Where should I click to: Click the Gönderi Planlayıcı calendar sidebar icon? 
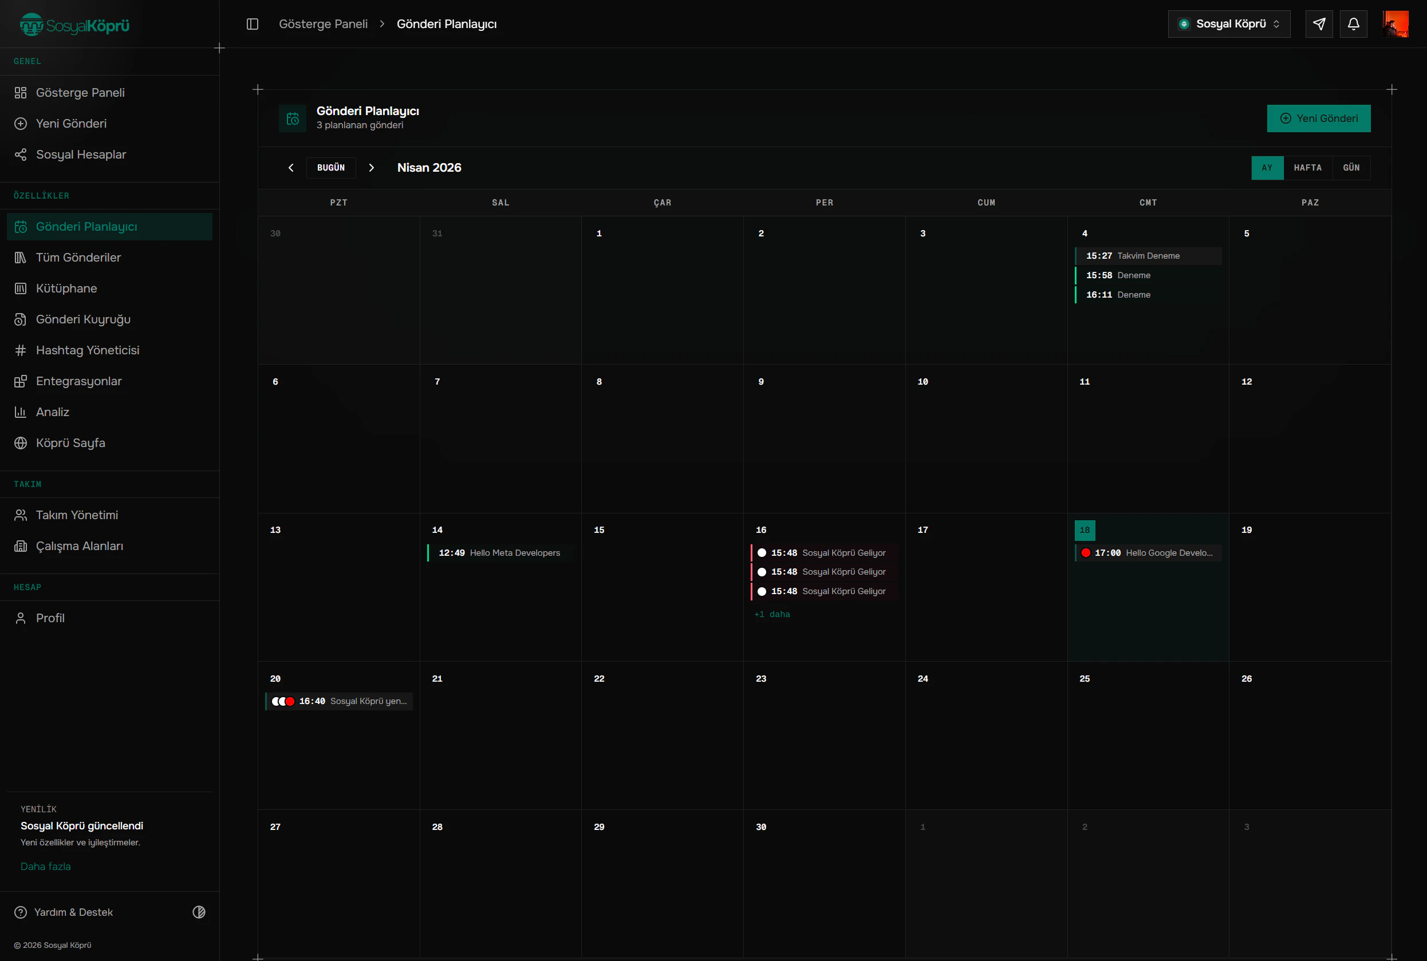click(21, 227)
